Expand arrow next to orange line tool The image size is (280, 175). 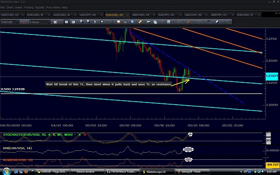pos(194,22)
